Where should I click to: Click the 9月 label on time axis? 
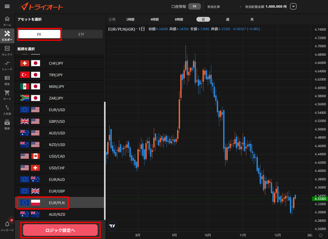point(174,235)
